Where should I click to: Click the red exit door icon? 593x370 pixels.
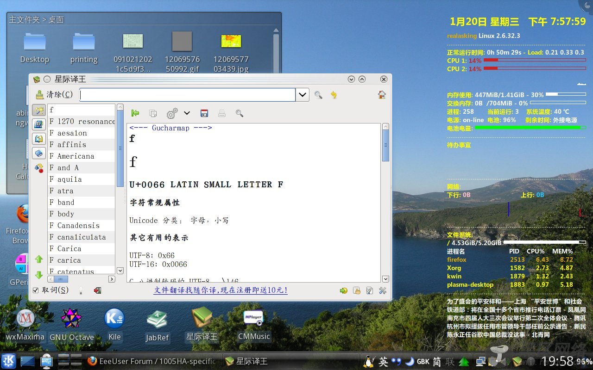click(97, 290)
